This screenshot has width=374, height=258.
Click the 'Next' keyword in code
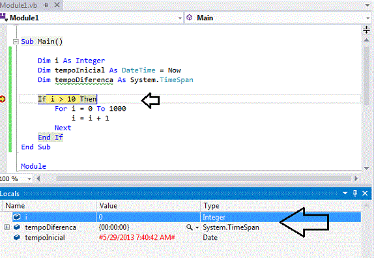[63, 128]
